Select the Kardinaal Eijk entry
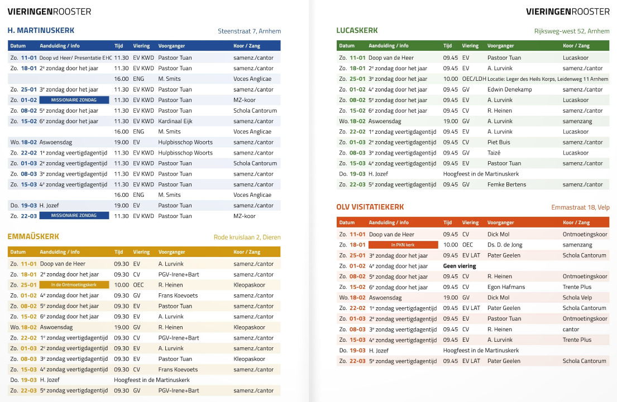The image size is (617, 402). (178, 121)
